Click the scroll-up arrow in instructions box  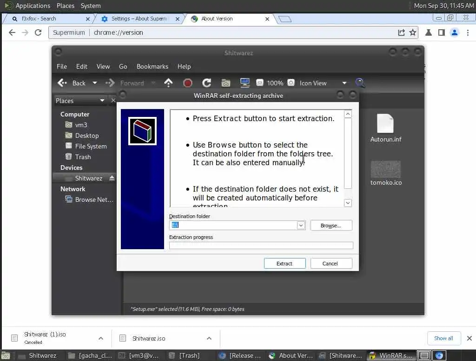pyautogui.click(x=348, y=114)
